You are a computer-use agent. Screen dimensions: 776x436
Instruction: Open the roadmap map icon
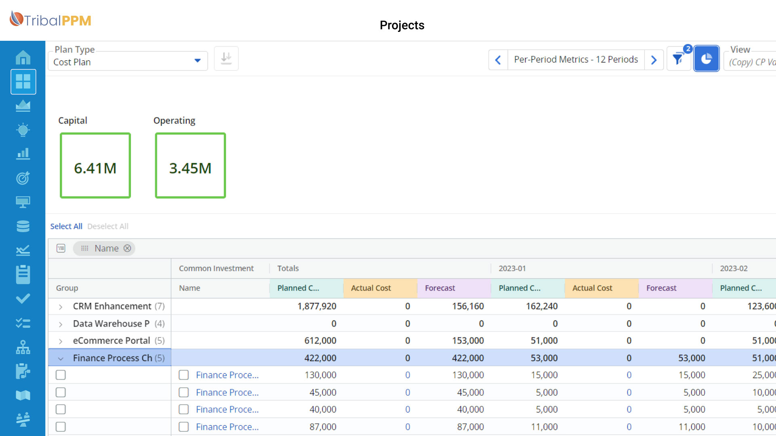tap(23, 395)
